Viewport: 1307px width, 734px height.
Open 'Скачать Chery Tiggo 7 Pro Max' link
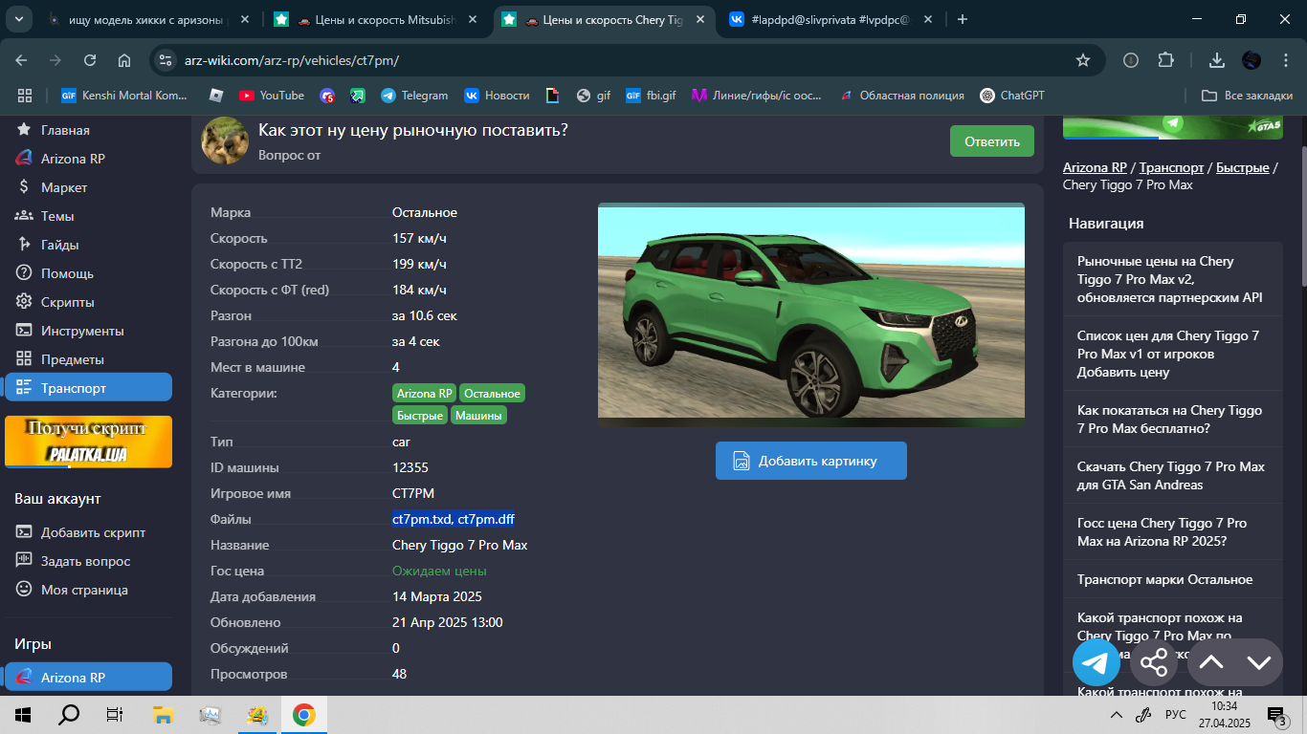click(1173, 475)
